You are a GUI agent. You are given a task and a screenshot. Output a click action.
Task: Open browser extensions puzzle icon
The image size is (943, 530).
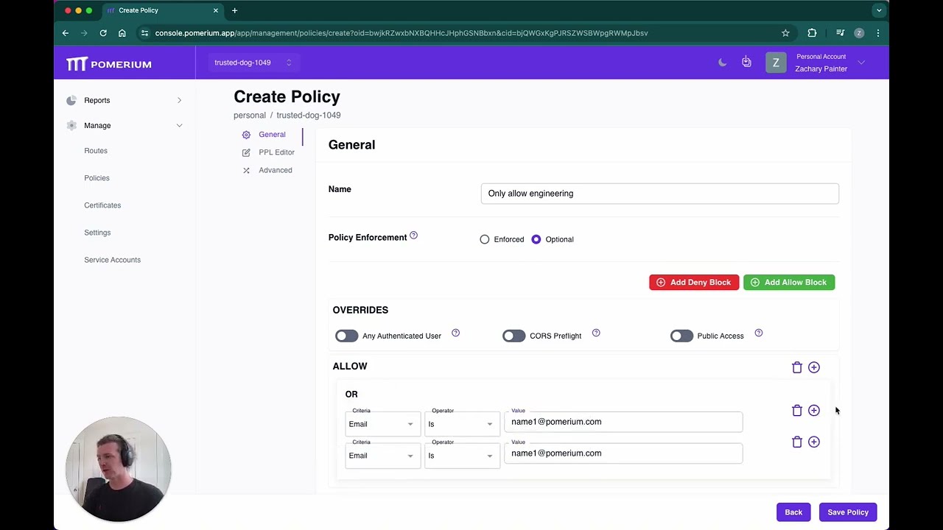click(x=812, y=33)
